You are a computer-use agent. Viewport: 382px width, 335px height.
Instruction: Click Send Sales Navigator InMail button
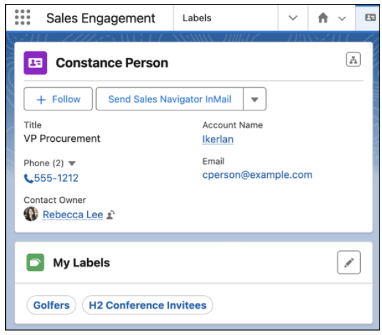click(x=170, y=99)
